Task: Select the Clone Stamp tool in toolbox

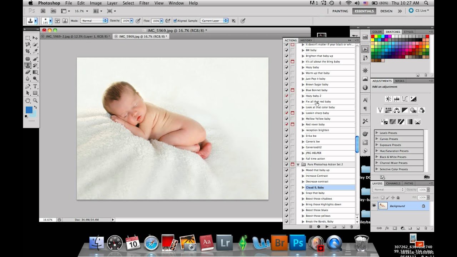Action: (27, 65)
